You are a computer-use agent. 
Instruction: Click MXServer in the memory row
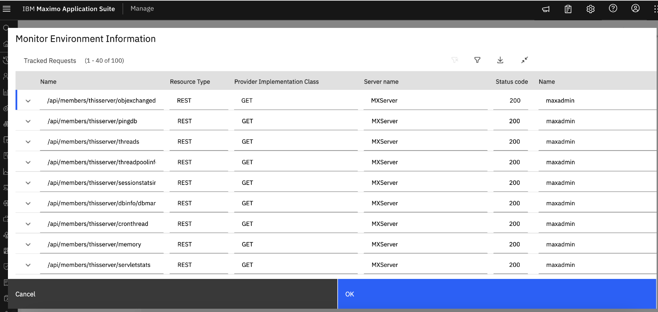pos(385,244)
